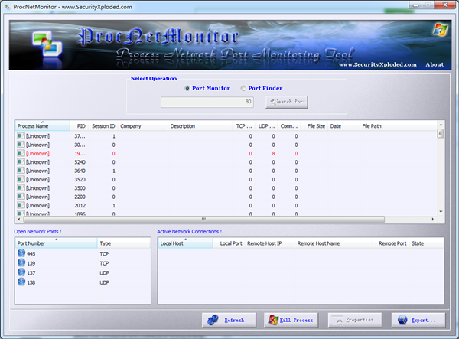Select the PID 3640 cell
The height and width of the screenshot is (339, 459).
tap(80, 171)
